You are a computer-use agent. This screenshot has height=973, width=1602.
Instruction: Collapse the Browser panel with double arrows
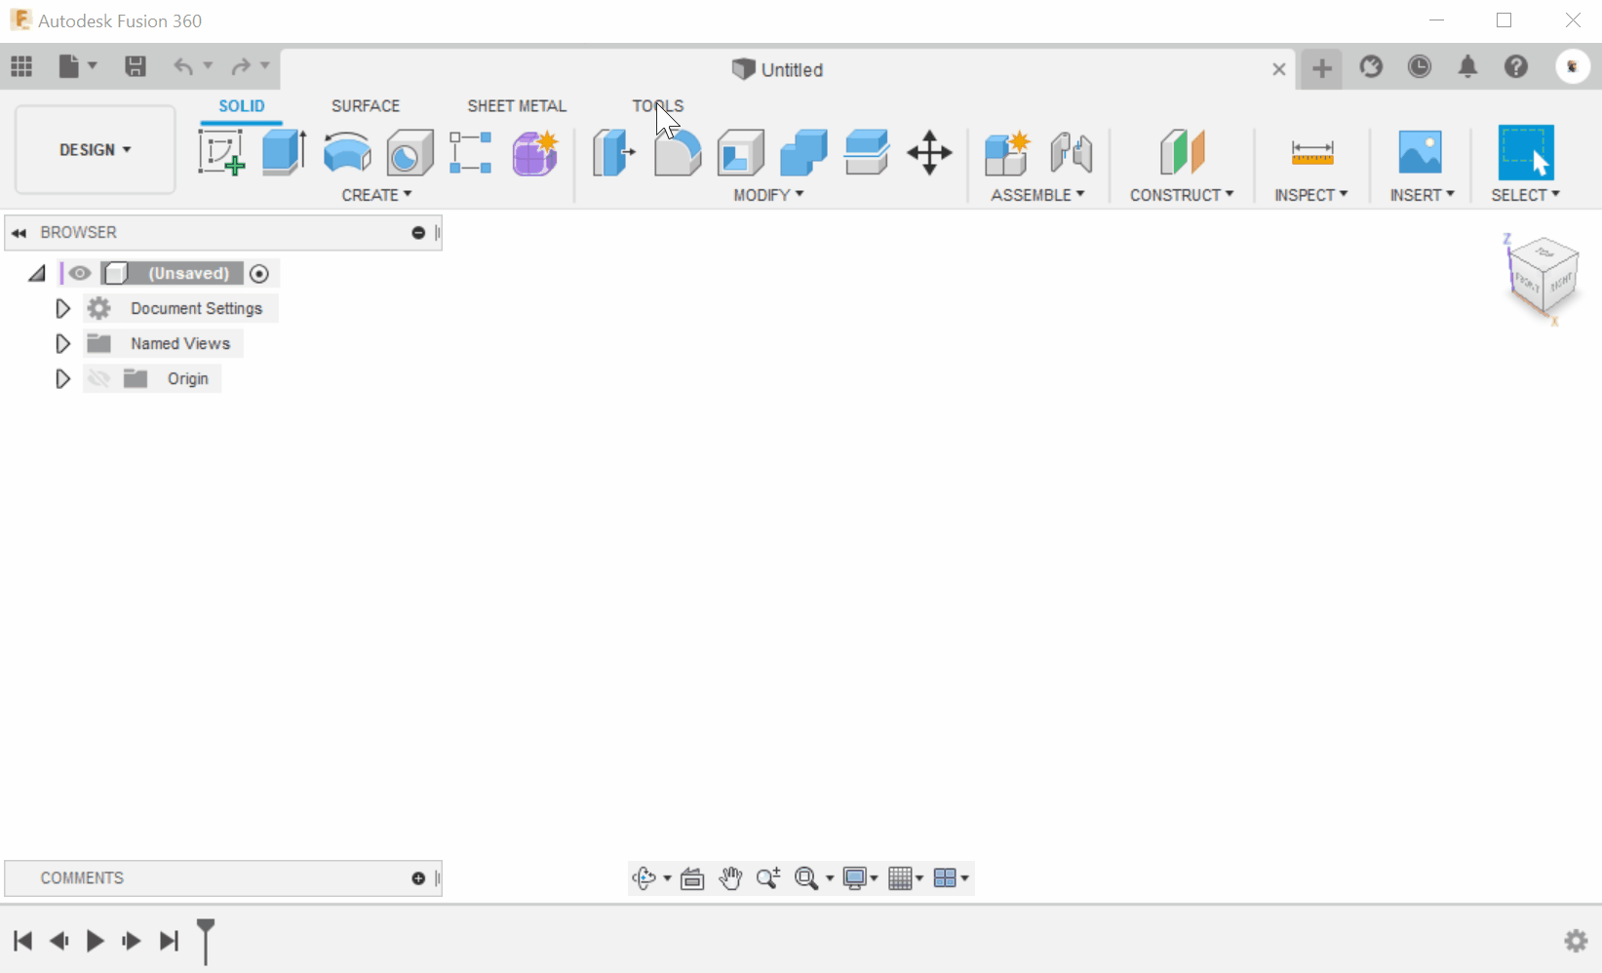click(x=19, y=233)
